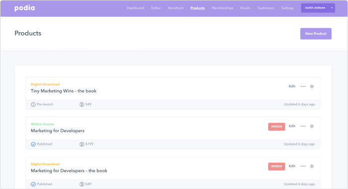Open more options for Marketing for Developers course
This screenshot has height=189, width=348.
tap(303, 126)
